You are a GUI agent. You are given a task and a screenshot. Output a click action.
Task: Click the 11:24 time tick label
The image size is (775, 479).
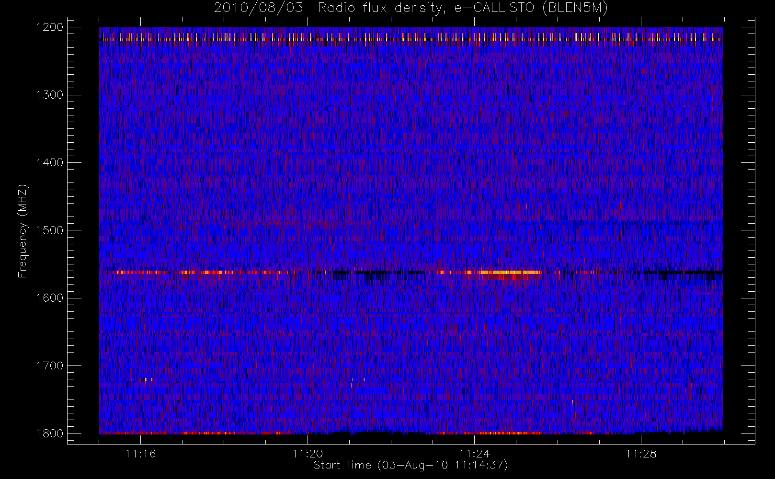click(474, 453)
